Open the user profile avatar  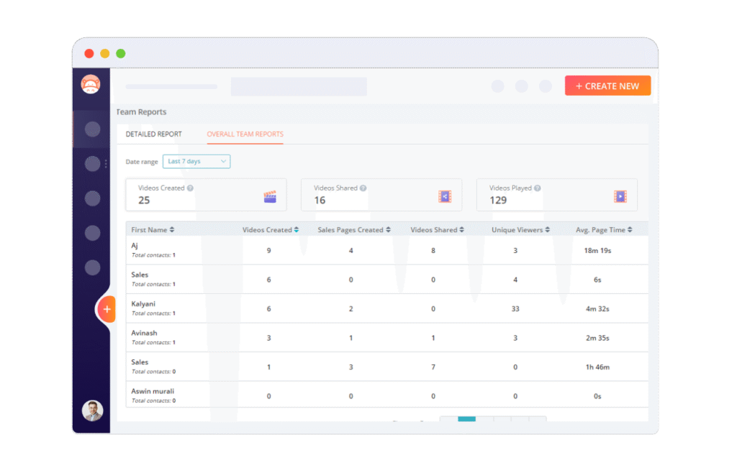(x=92, y=410)
